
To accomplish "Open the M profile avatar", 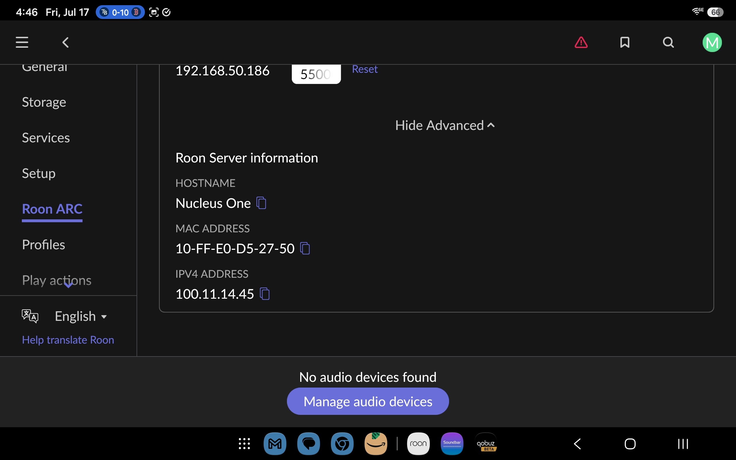I will 712,42.
